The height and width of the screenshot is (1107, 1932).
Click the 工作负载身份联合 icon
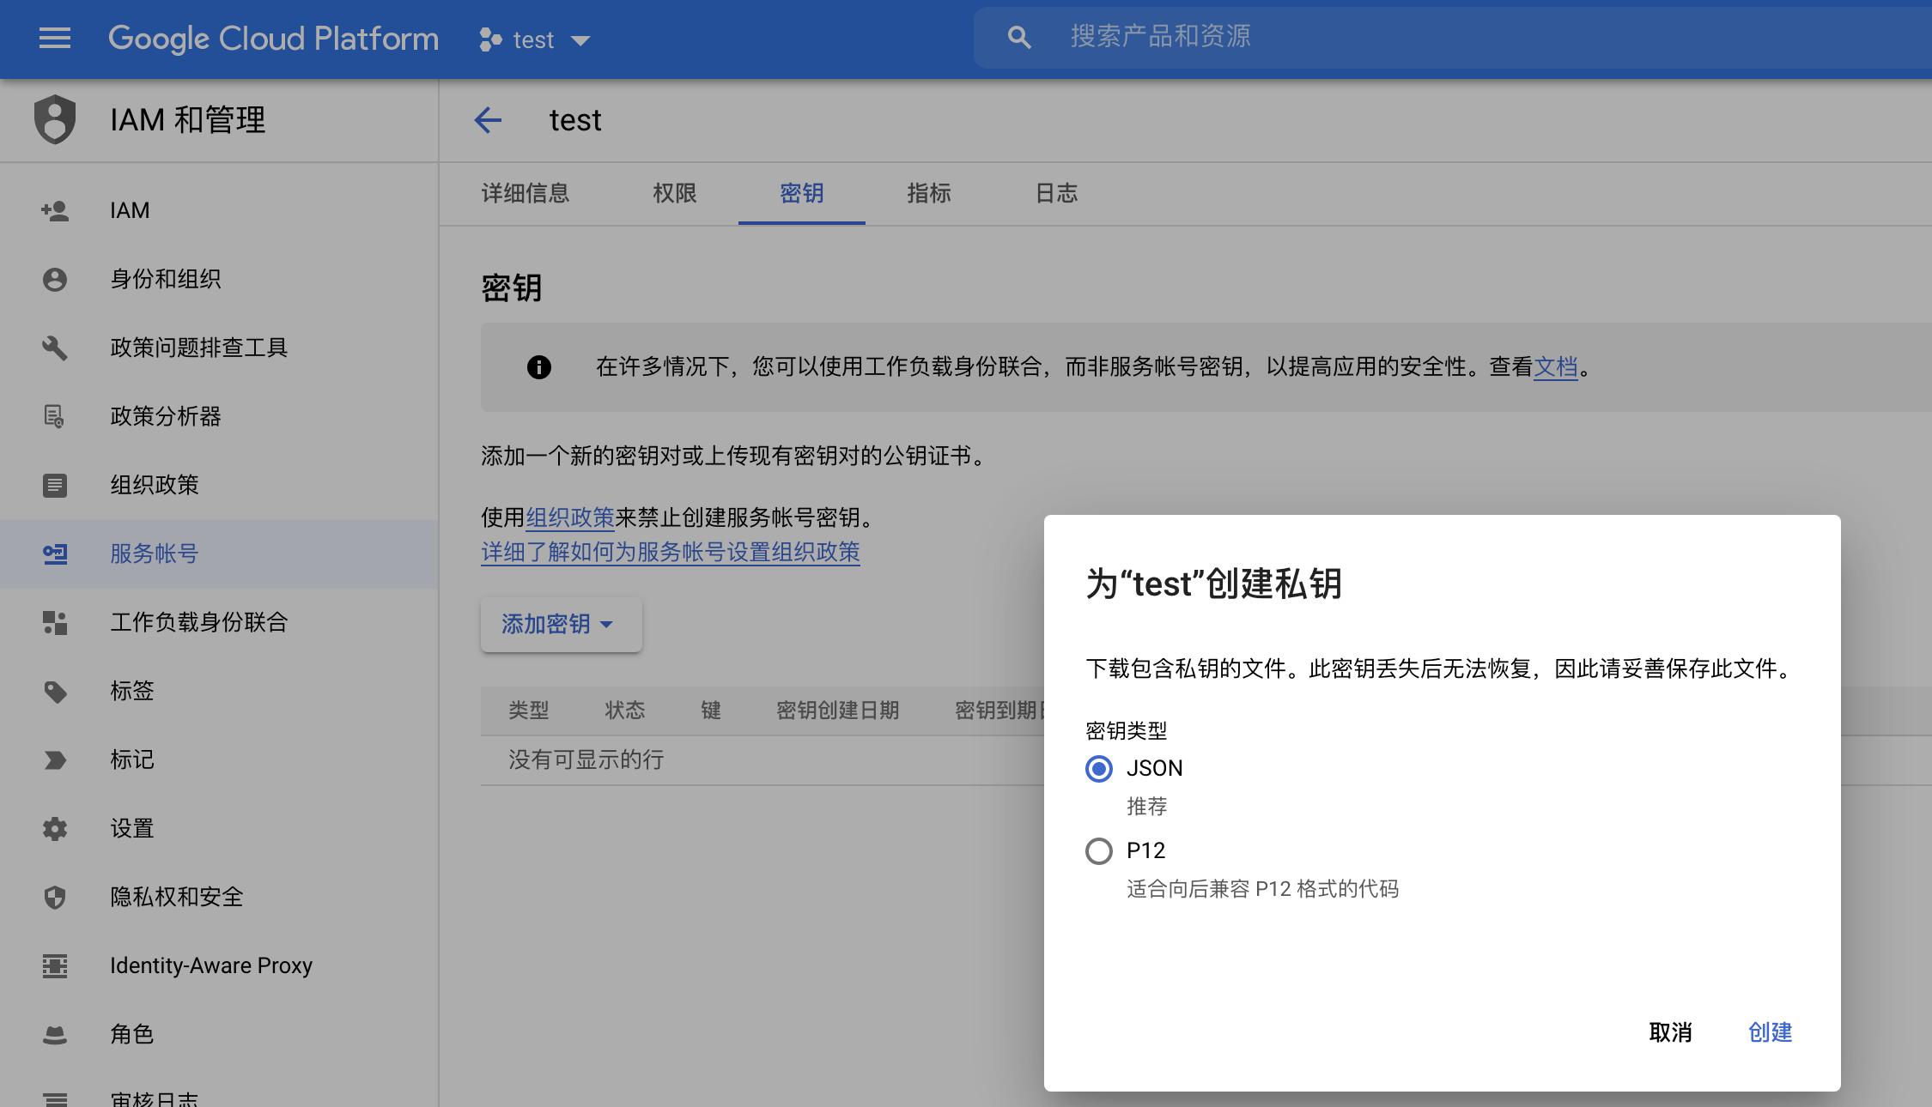53,622
